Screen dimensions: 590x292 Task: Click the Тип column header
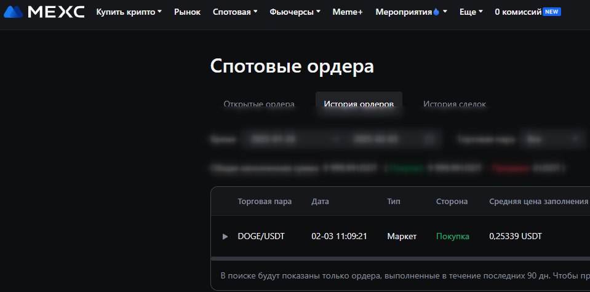pyautogui.click(x=394, y=202)
